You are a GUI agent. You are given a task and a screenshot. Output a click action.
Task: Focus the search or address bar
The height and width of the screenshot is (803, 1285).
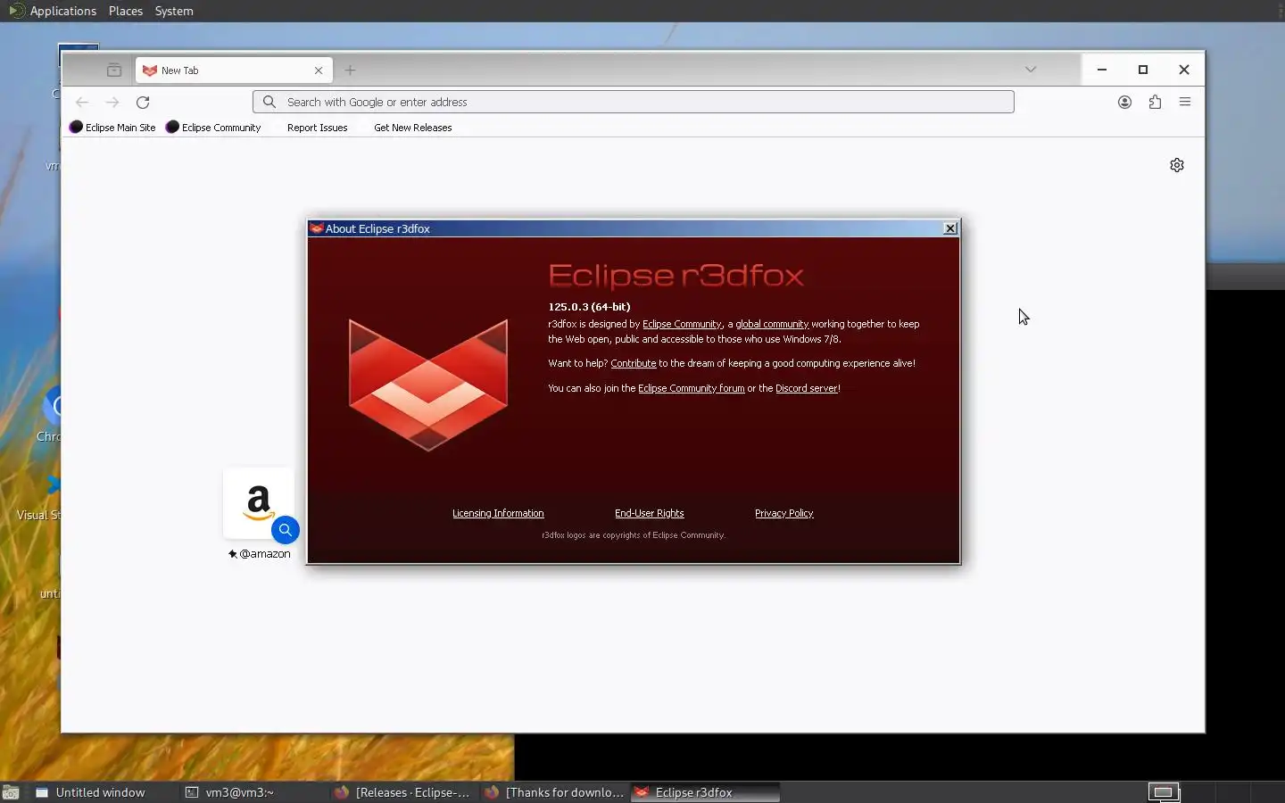click(x=634, y=102)
